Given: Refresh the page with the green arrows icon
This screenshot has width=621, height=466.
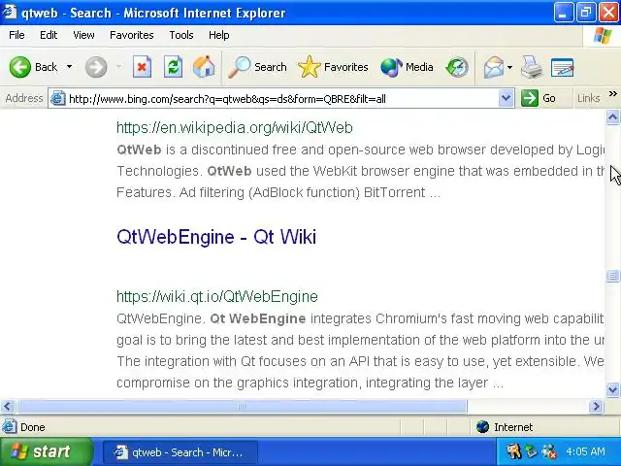Looking at the screenshot, I should (173, 67).
